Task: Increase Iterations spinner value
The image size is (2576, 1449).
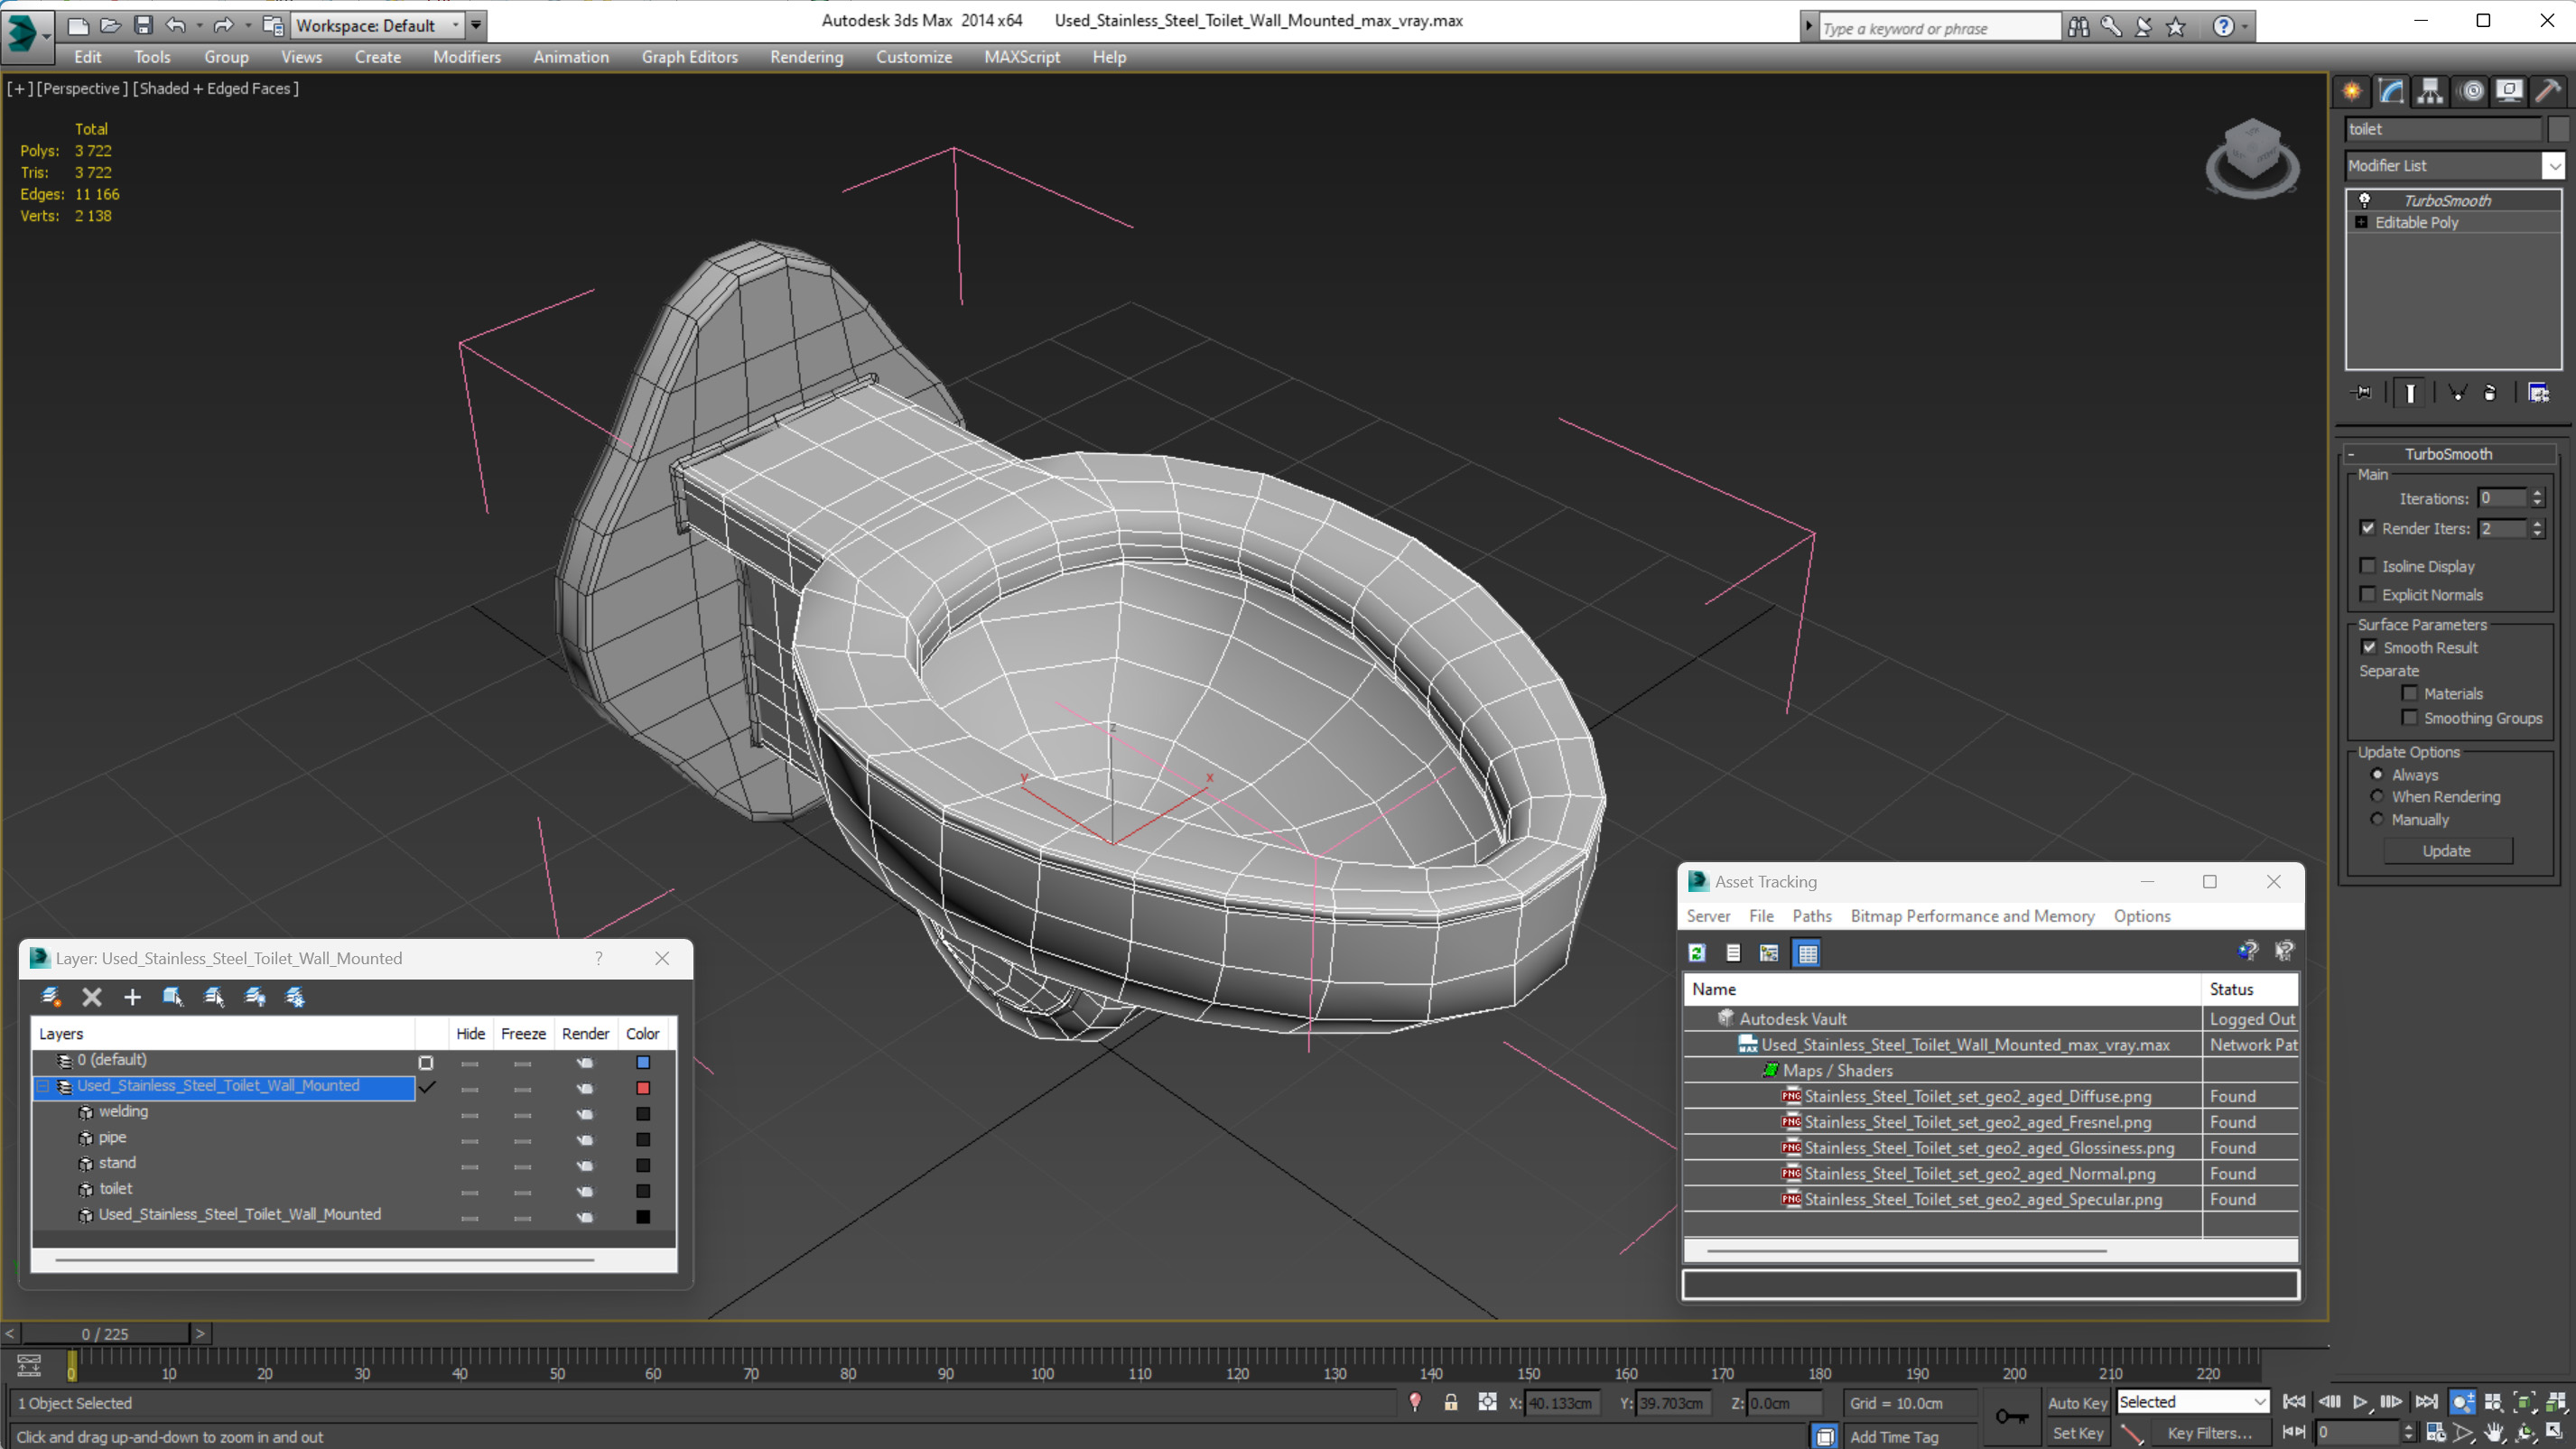Action: click(2537, 492)
